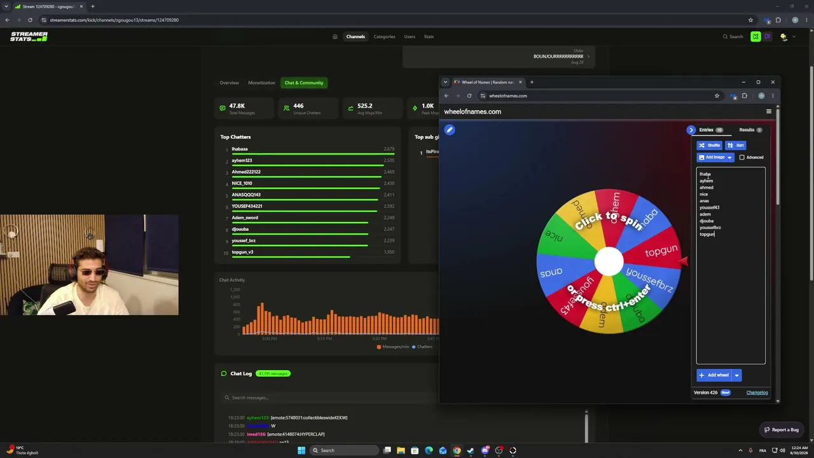Open Steam from the taskbar

(x=471, y=450)
